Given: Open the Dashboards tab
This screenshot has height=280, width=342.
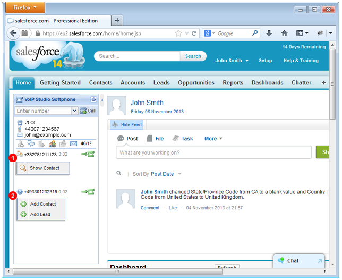Looking at the screenshot, I should [268, 83].
